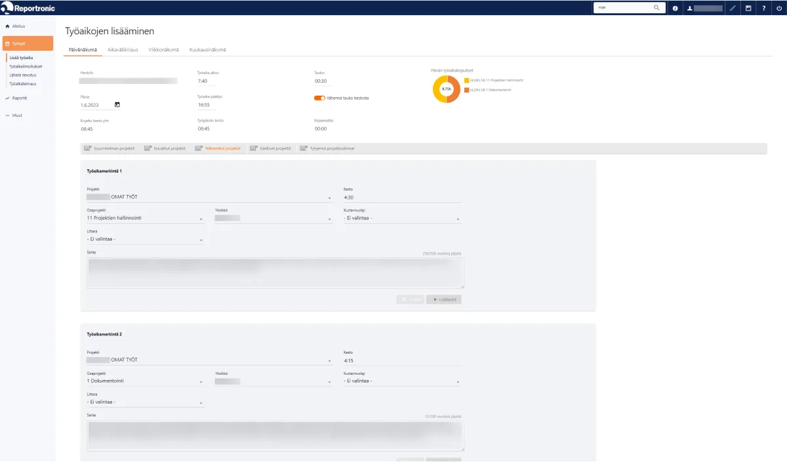The height and width of the screenshot is (462, 787).
Task: Open help via the question mark icon
Action: [763, 8]
